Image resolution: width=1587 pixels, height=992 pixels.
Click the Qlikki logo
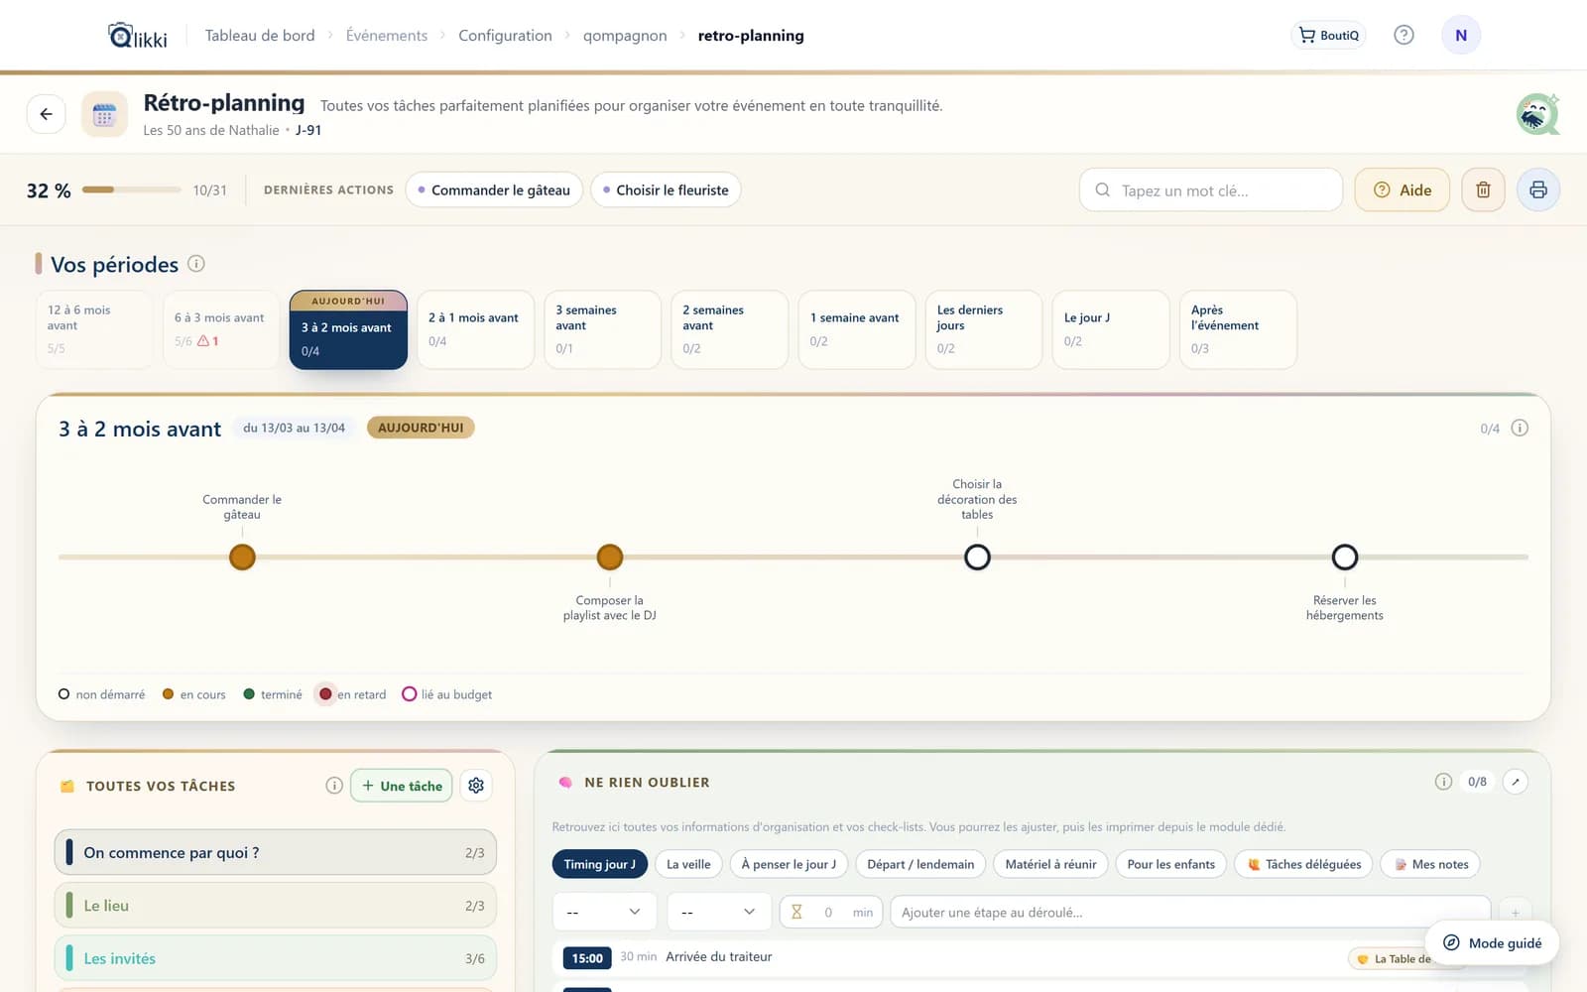[137, 36]
